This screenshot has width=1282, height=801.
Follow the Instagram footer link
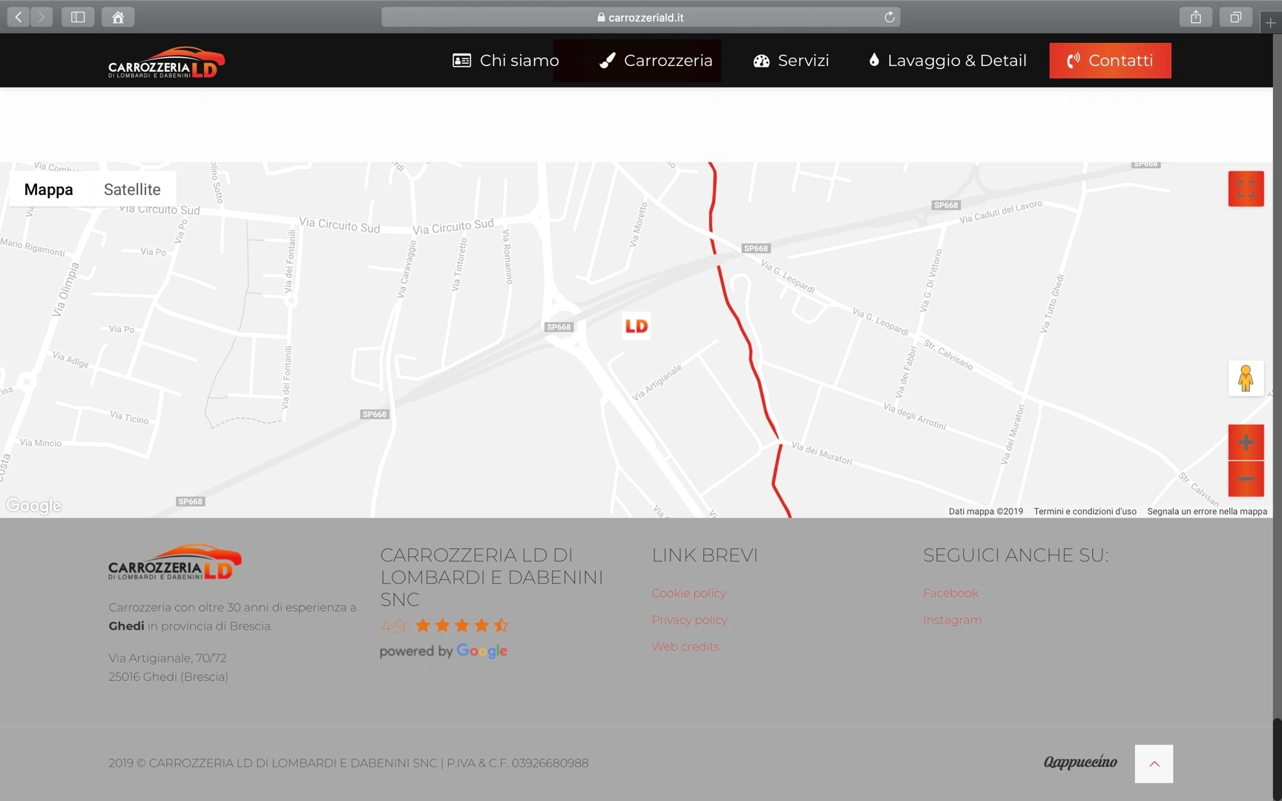pos(952,620)
